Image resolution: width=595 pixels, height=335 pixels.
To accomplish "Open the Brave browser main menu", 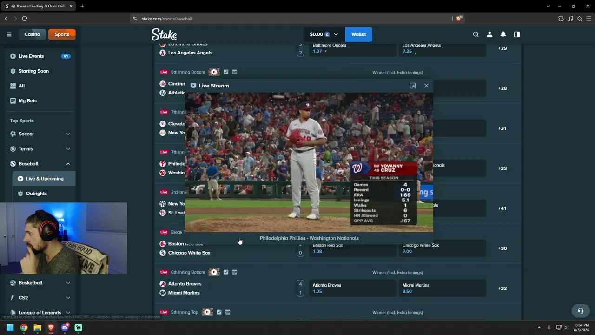I will (588, 19).
